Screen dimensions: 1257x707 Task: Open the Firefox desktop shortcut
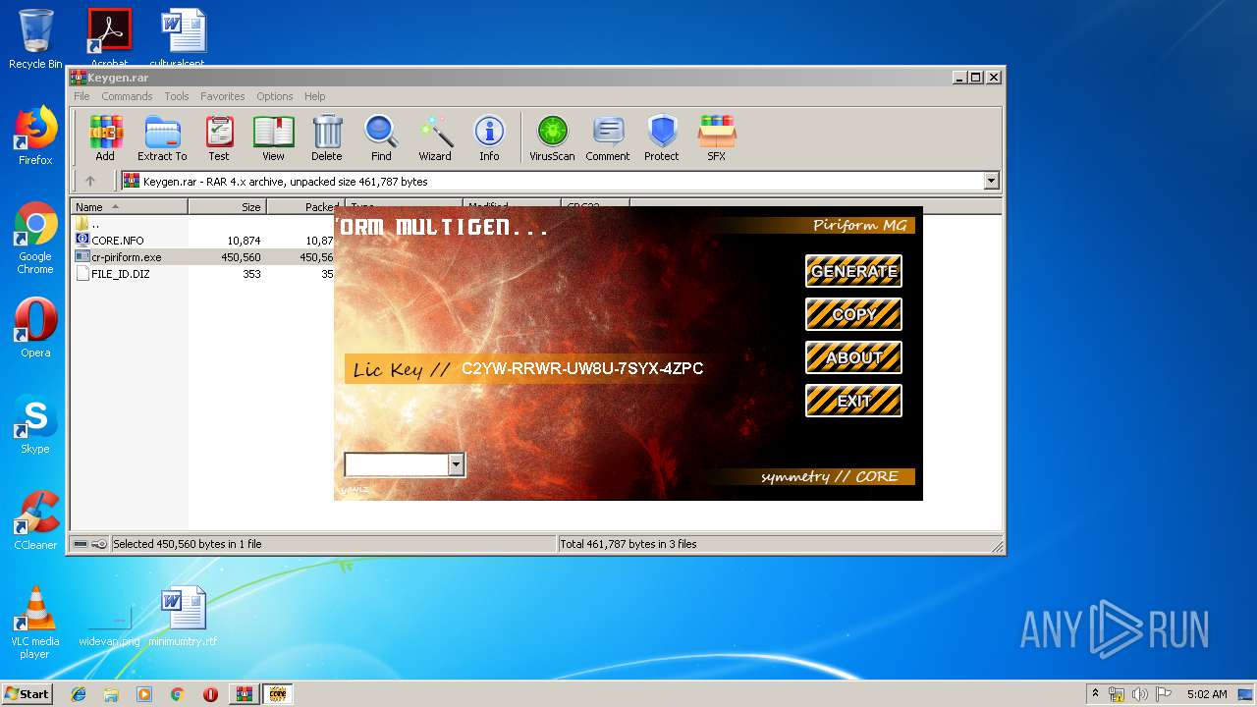click(x=35, y=136)
